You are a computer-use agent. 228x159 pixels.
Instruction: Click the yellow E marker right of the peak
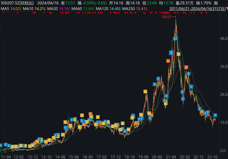(x=178, y=54)
